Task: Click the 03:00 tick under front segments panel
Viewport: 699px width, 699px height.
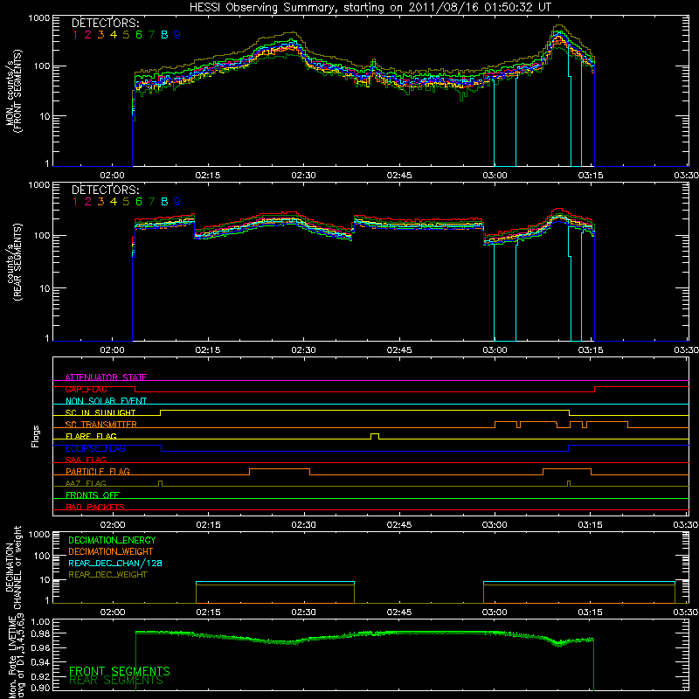Action: tap(495, 176)
